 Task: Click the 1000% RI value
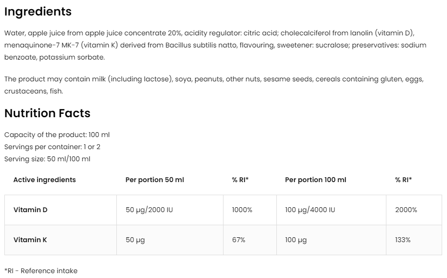242,210
